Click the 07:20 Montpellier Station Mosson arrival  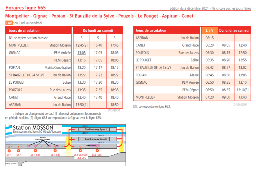click(209, 97)
